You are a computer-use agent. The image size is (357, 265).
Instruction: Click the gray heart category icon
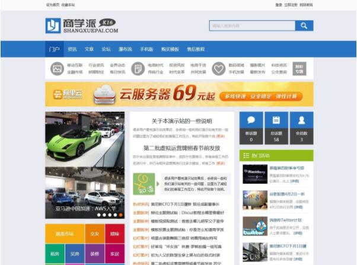click(x=219, y=69)
